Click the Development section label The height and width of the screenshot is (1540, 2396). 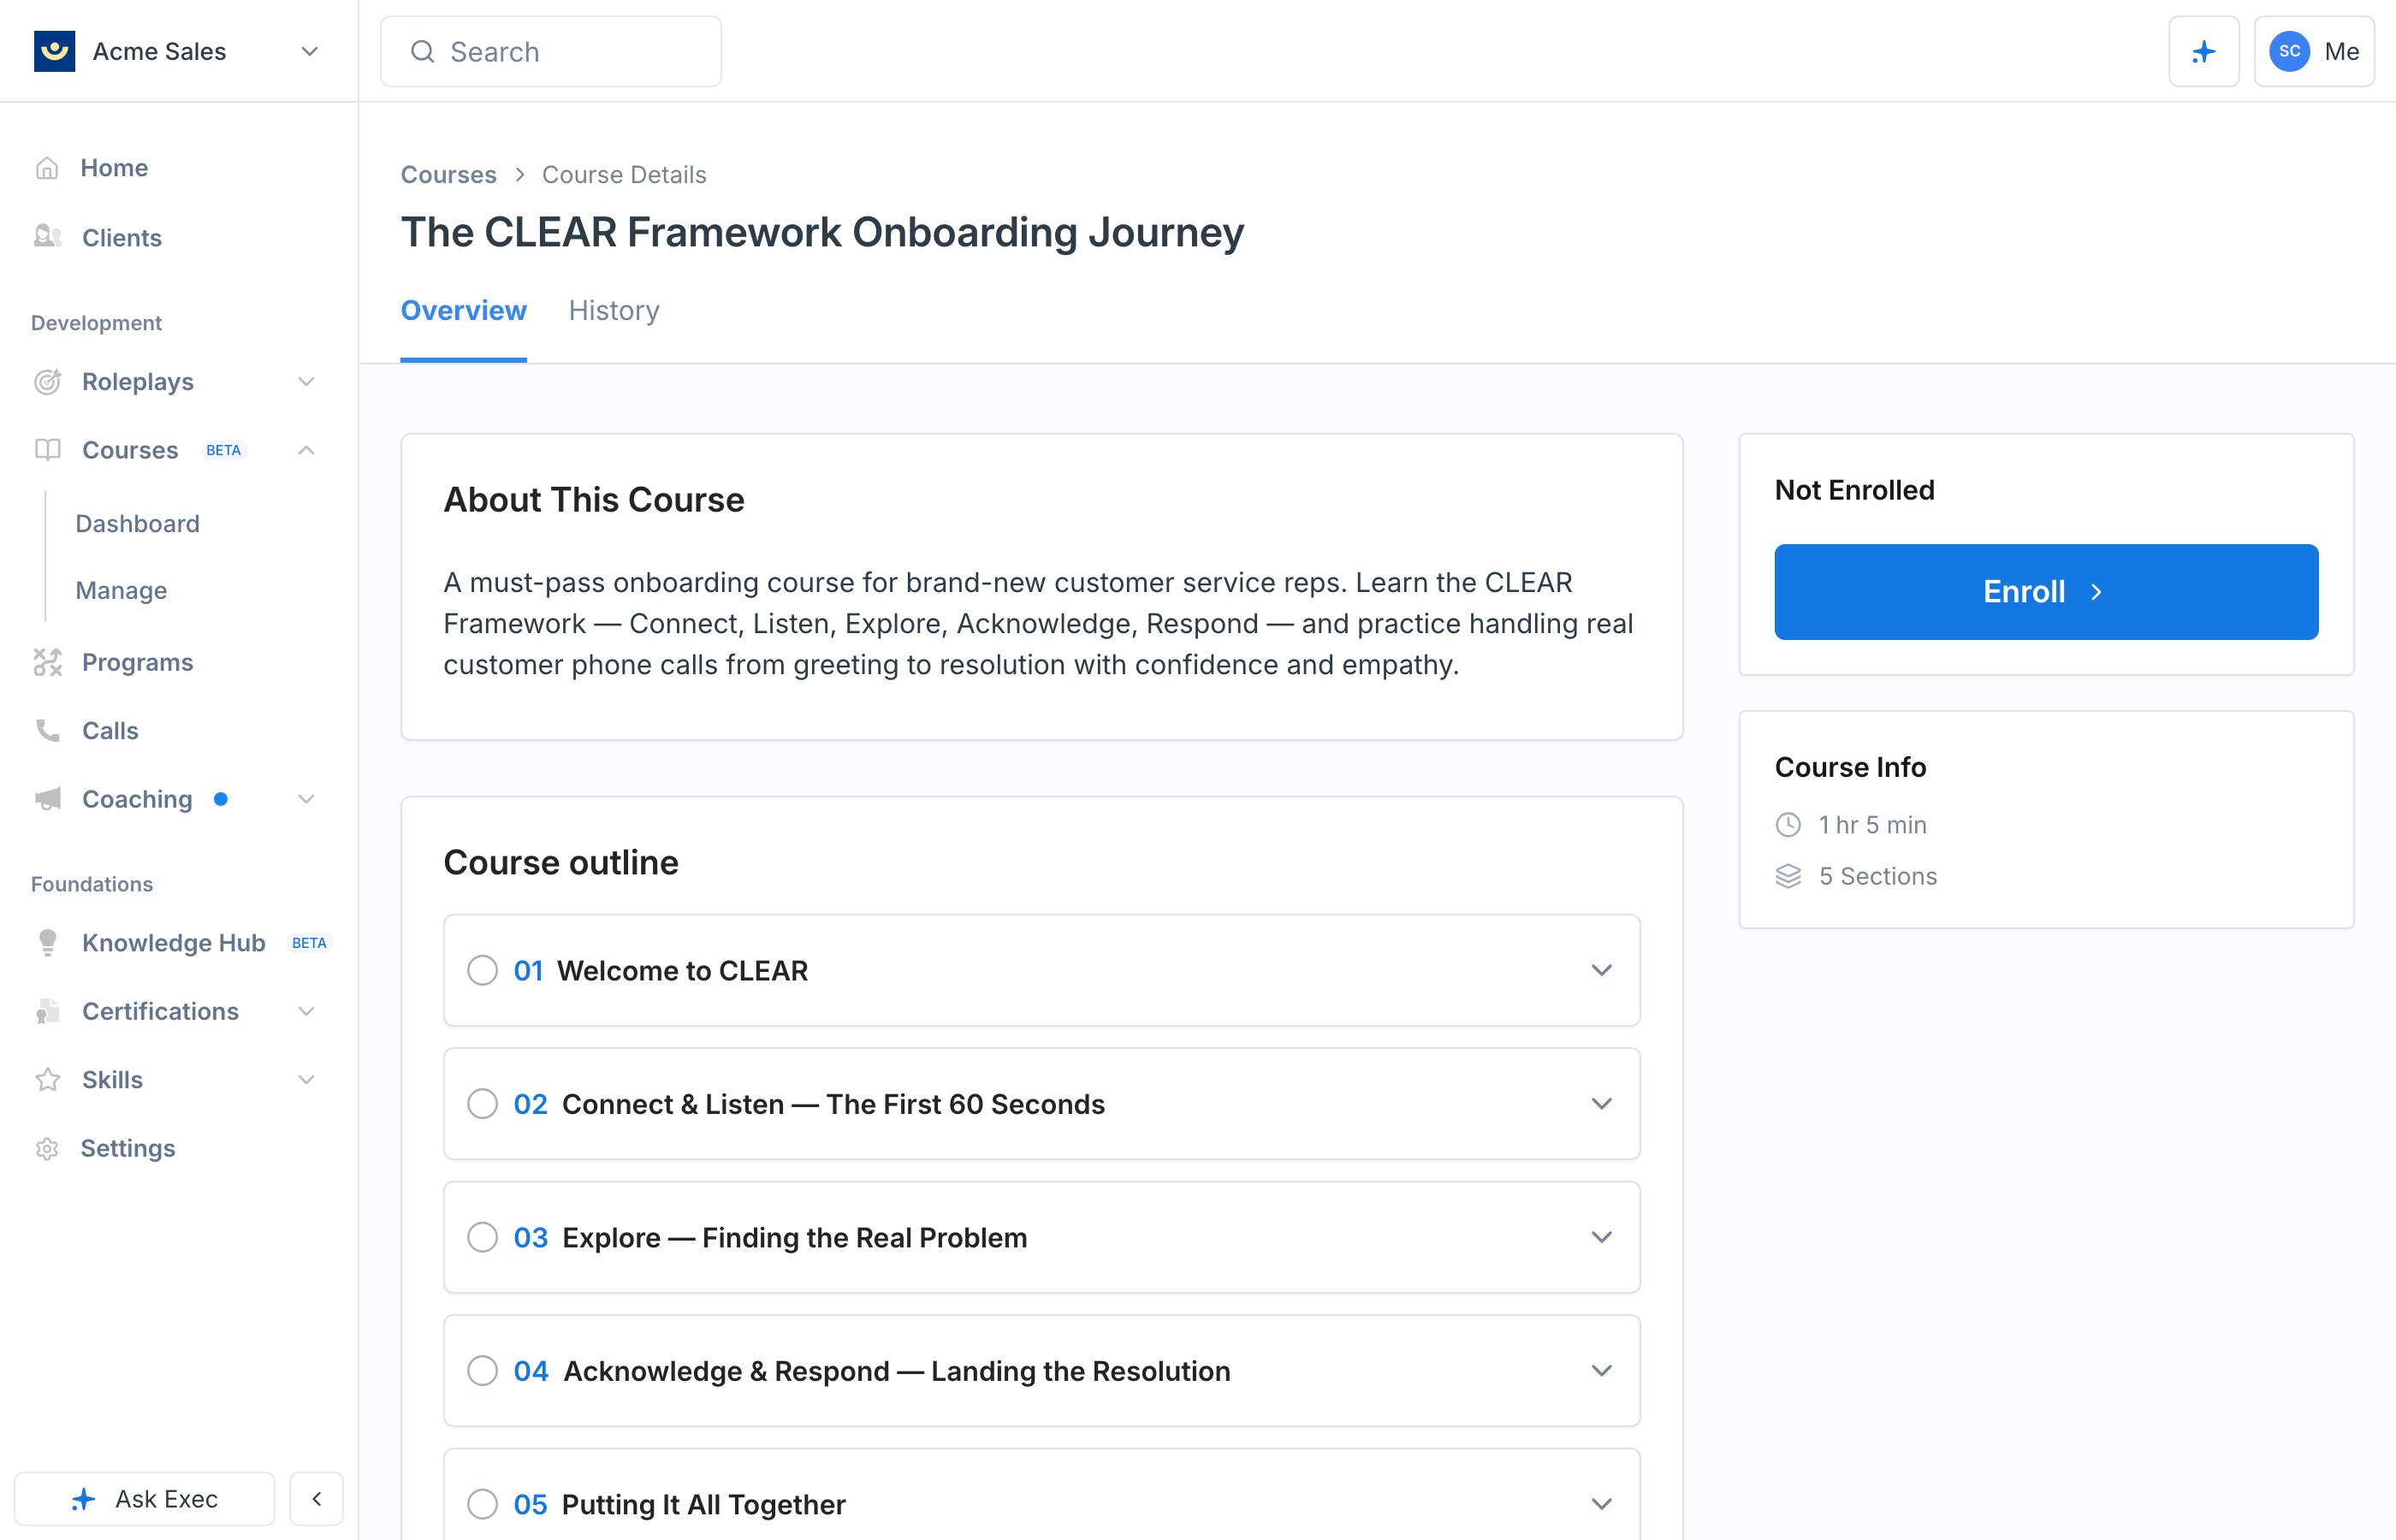click(96, 323)
